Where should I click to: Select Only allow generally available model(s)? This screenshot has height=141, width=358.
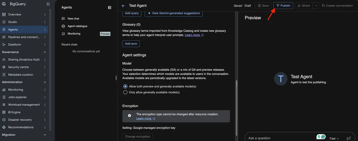point(125,92)
